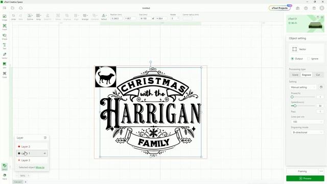Viewport: 327px width, 184px height.
Task: Open the help question mark icon
Action: coord(306,8)
